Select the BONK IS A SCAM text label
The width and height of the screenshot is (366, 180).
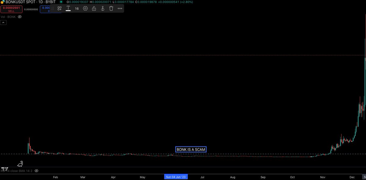point(191,150)
